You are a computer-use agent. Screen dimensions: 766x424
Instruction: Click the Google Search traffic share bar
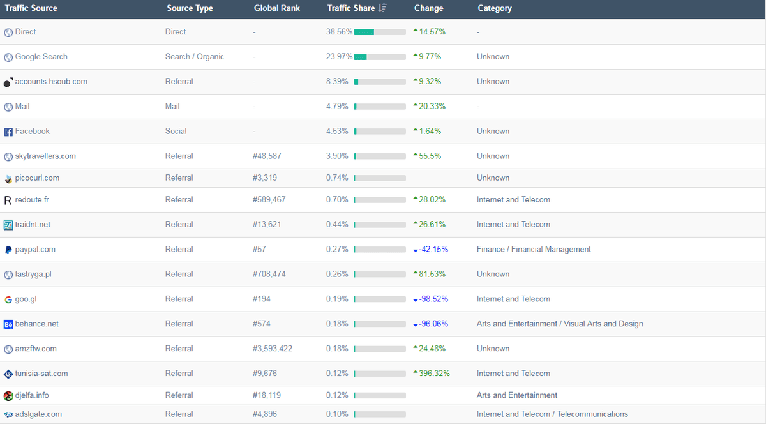pyautogui.click(x=380, y=57)
